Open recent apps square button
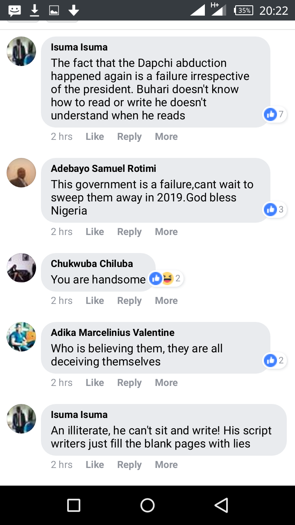Viewport: 295px width, 525px height. click(74, 505)
